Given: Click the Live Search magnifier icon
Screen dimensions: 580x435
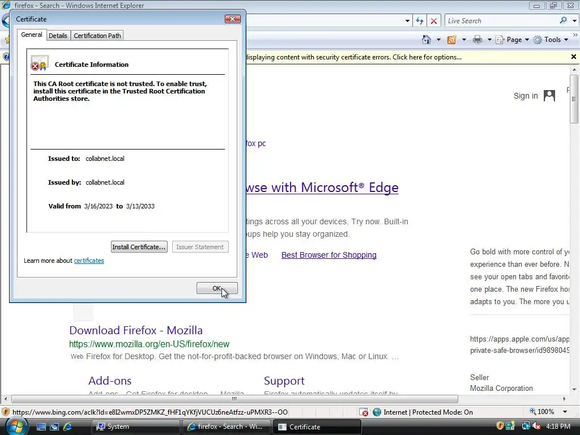Looking at the screenshot, I should (x=563, y=21).
